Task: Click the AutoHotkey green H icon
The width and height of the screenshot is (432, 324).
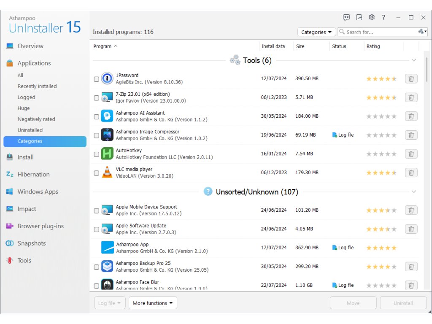Action: point(107,154)
